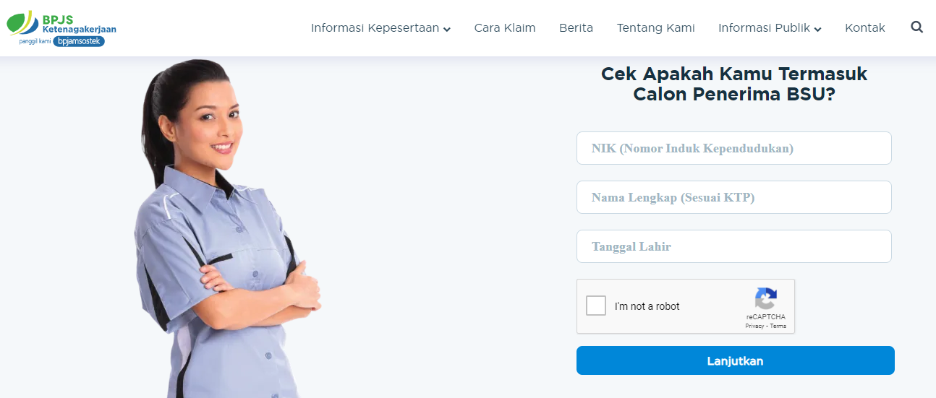Click chevron beside Informasi Publik
The width and height of the screenshot is (936, 398).
click(817, 30)
